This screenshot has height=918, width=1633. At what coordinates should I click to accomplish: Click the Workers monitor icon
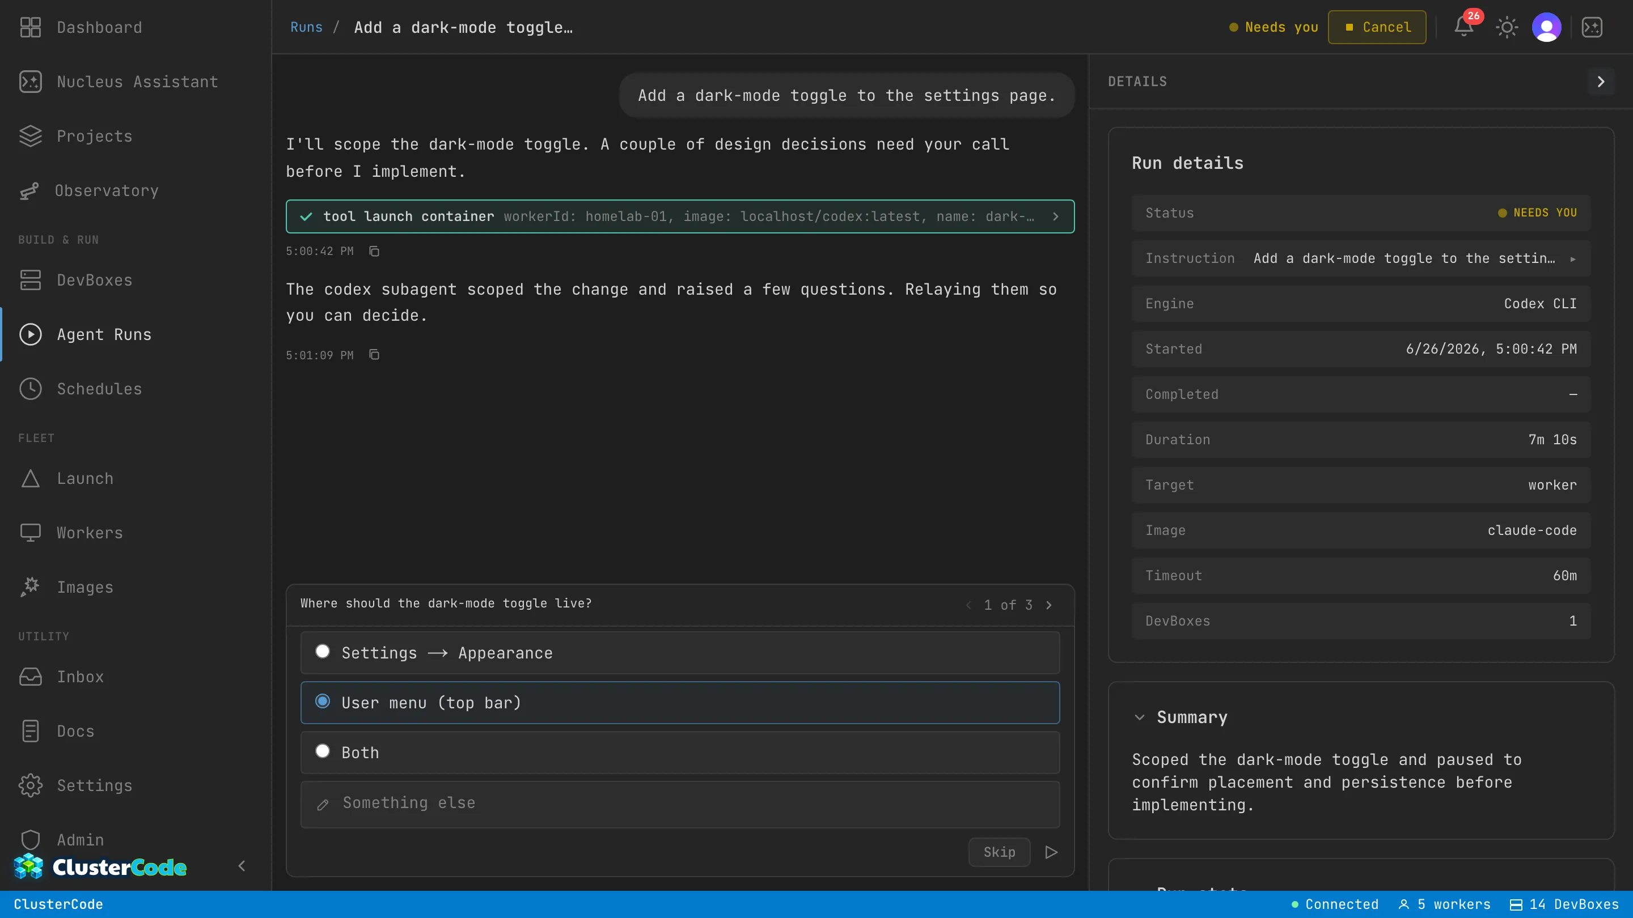[x=31, y=533]
